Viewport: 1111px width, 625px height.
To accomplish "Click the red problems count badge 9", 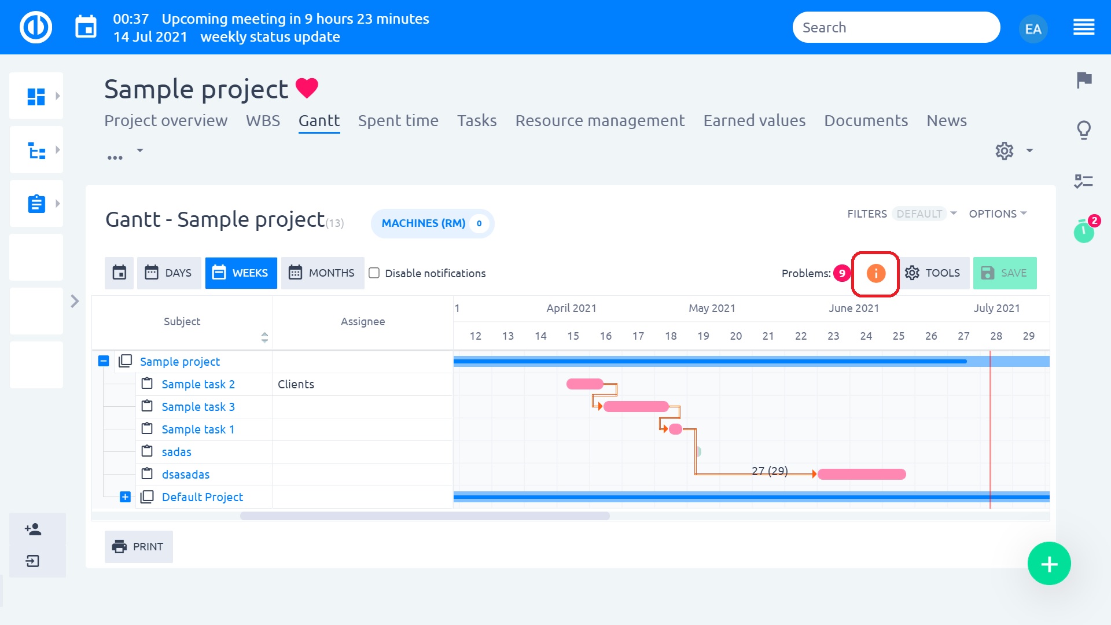I will (842, 273).
